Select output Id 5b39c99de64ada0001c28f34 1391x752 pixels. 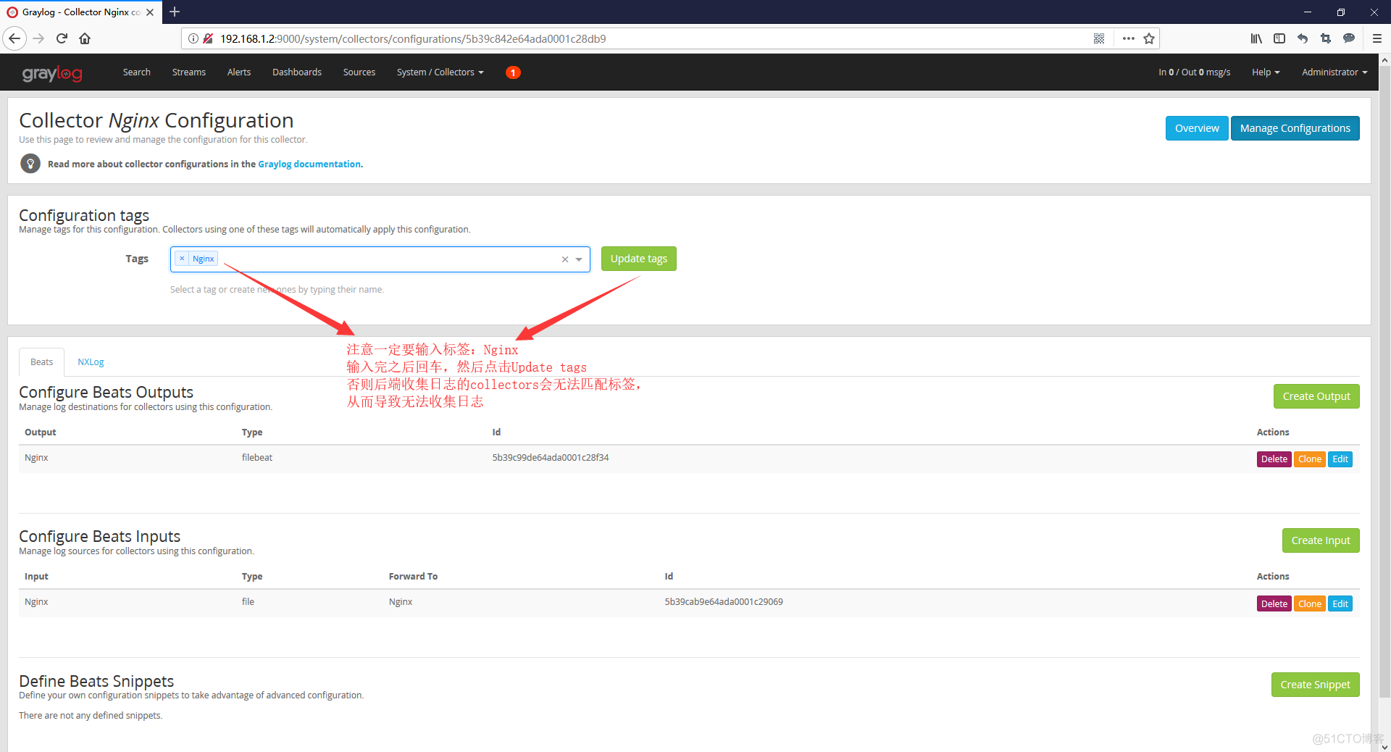(551, 458)
